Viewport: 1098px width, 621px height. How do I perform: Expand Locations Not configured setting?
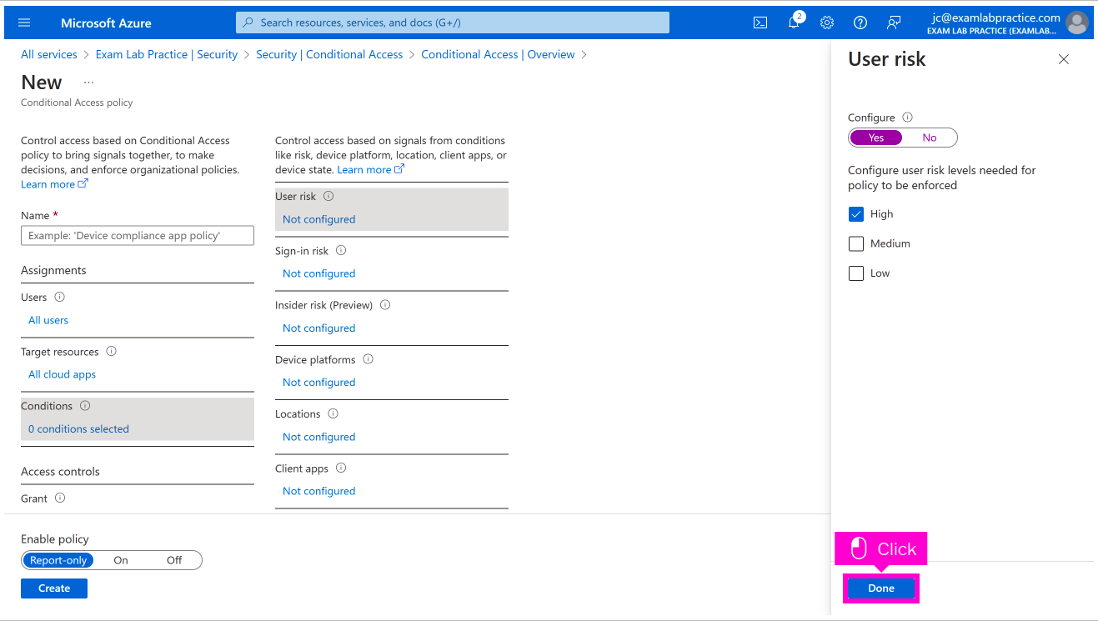coord(318,437)
